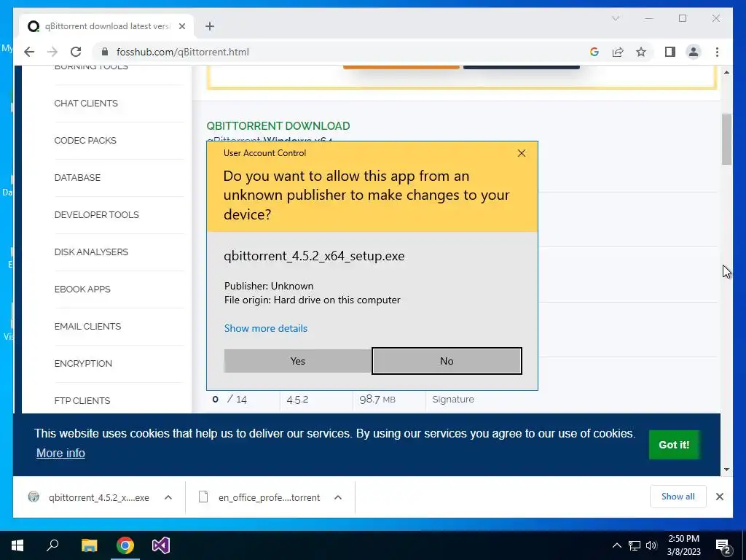This screenshot has width=746, height=560.
Task: Open a new browser tab
Action: click(210, 26)
